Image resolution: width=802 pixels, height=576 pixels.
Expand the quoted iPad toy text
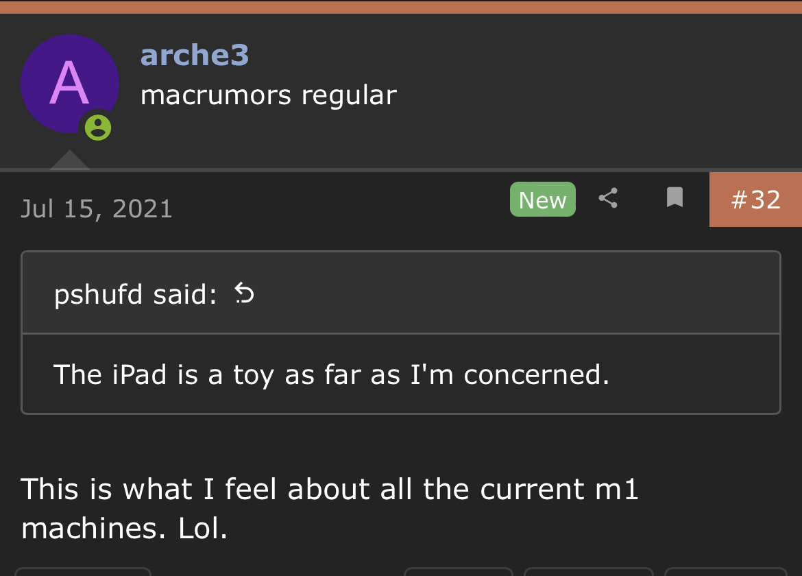coord(332,374)
